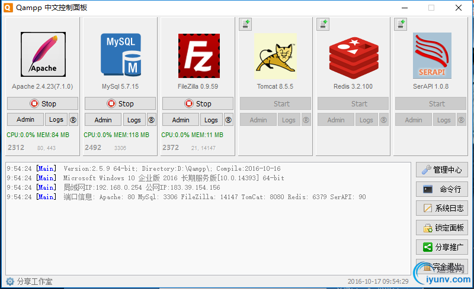Open Redis Admin
The width and height of the screenshot is (474, 289).
coord(336,120)
